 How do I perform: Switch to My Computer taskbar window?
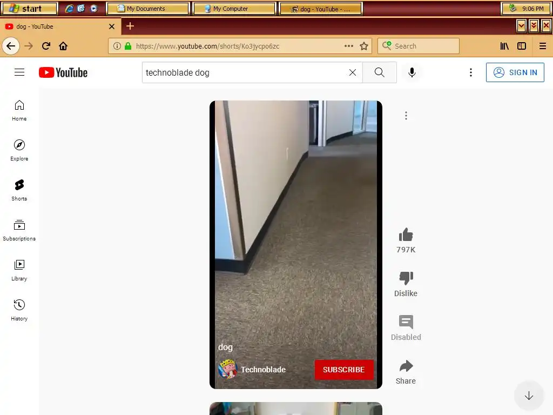point(233,9)
